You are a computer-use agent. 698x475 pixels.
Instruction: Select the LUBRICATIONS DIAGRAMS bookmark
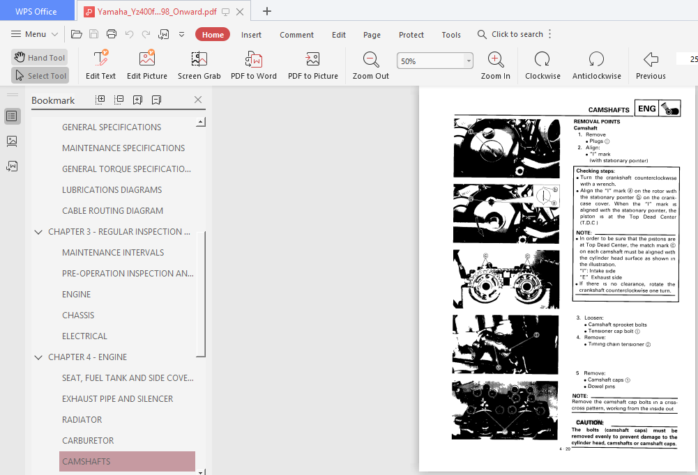pos(112,190)
